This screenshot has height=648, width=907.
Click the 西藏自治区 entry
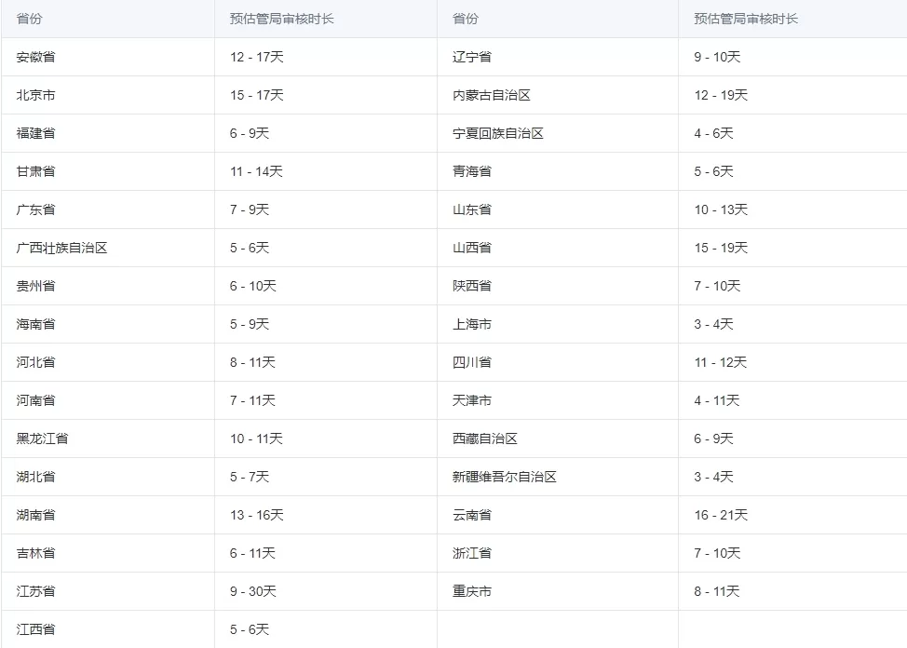click(485, 439)
